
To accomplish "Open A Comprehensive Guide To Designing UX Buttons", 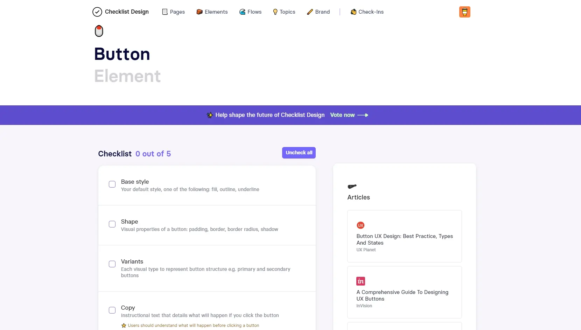I will [x=405, y=292].
